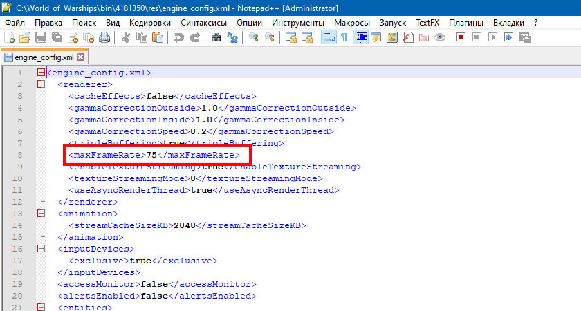This screenshot has height=311, width=581.
Task: Click the streamCacheSizeKB value 2048
Action: 185,225
